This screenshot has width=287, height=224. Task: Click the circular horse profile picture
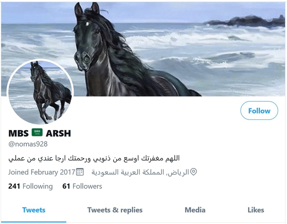coord(40,92)
